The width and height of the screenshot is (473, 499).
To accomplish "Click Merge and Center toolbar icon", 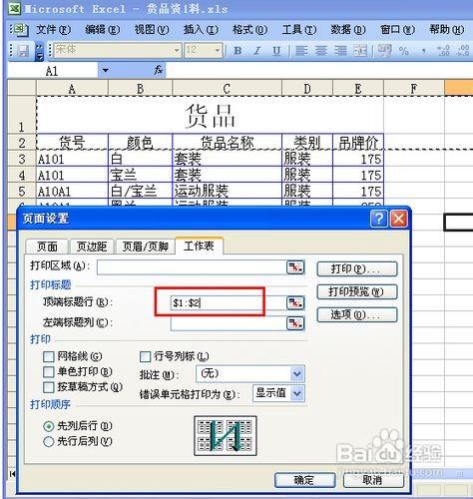I will pyautogui.click(x=360, y=51).
